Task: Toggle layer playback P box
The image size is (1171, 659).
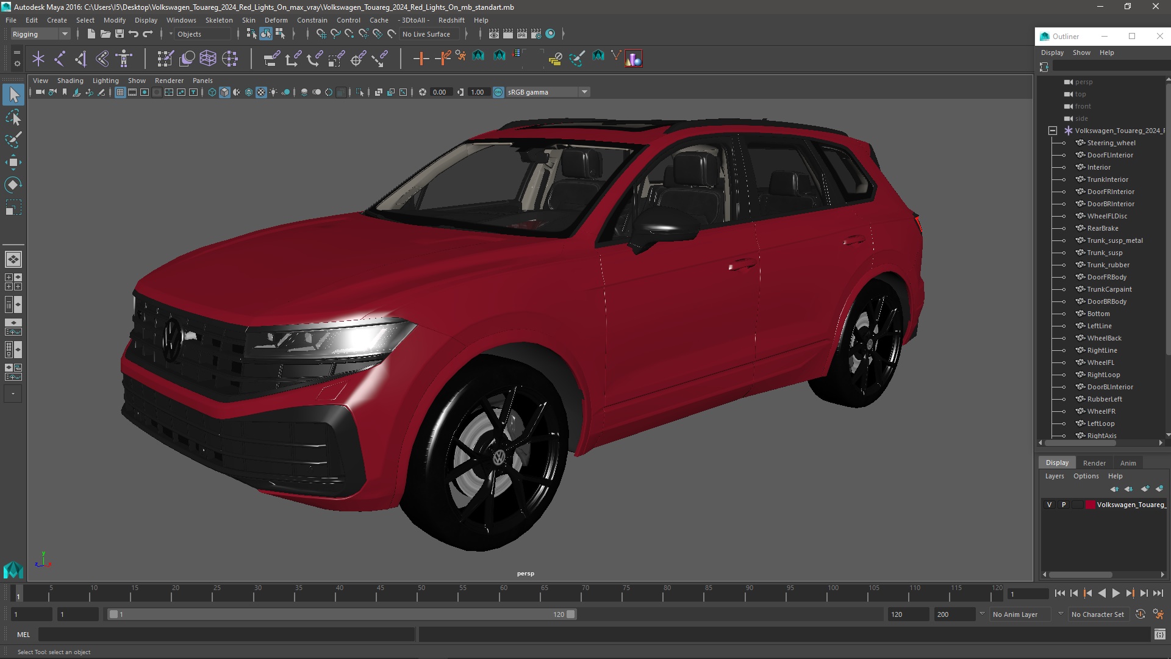Action: click(1064, 505)
